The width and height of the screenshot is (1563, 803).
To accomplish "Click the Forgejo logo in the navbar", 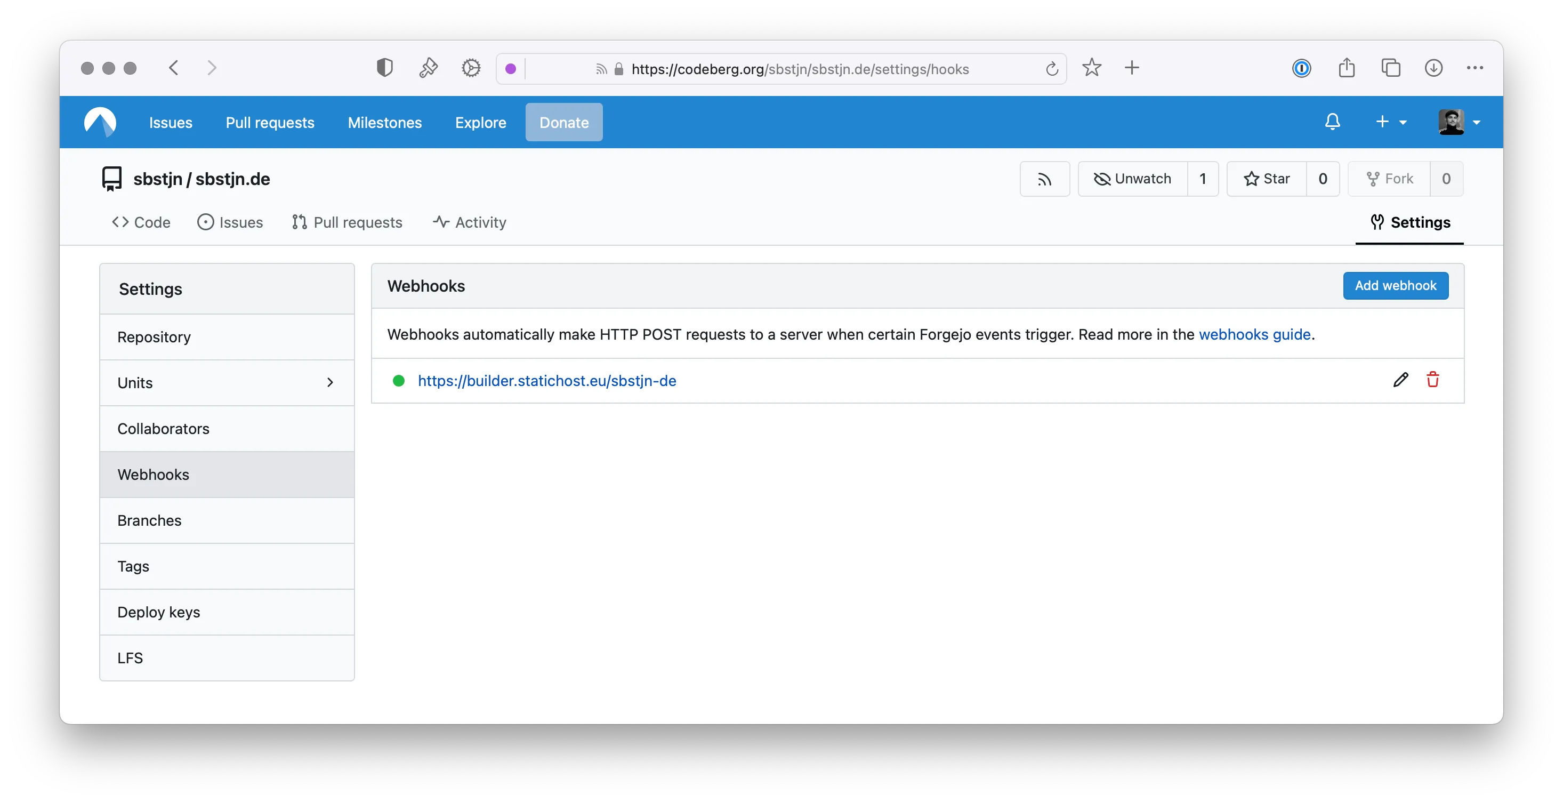I will click(x=100, y=122).
